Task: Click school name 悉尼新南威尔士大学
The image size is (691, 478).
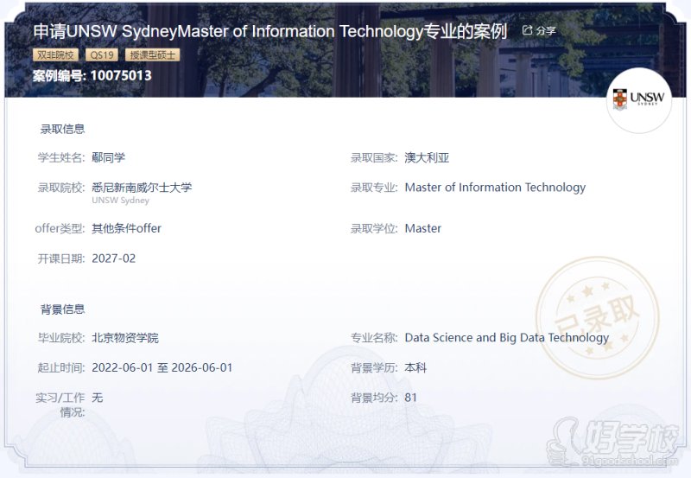Action: click(x=142, y=188)
